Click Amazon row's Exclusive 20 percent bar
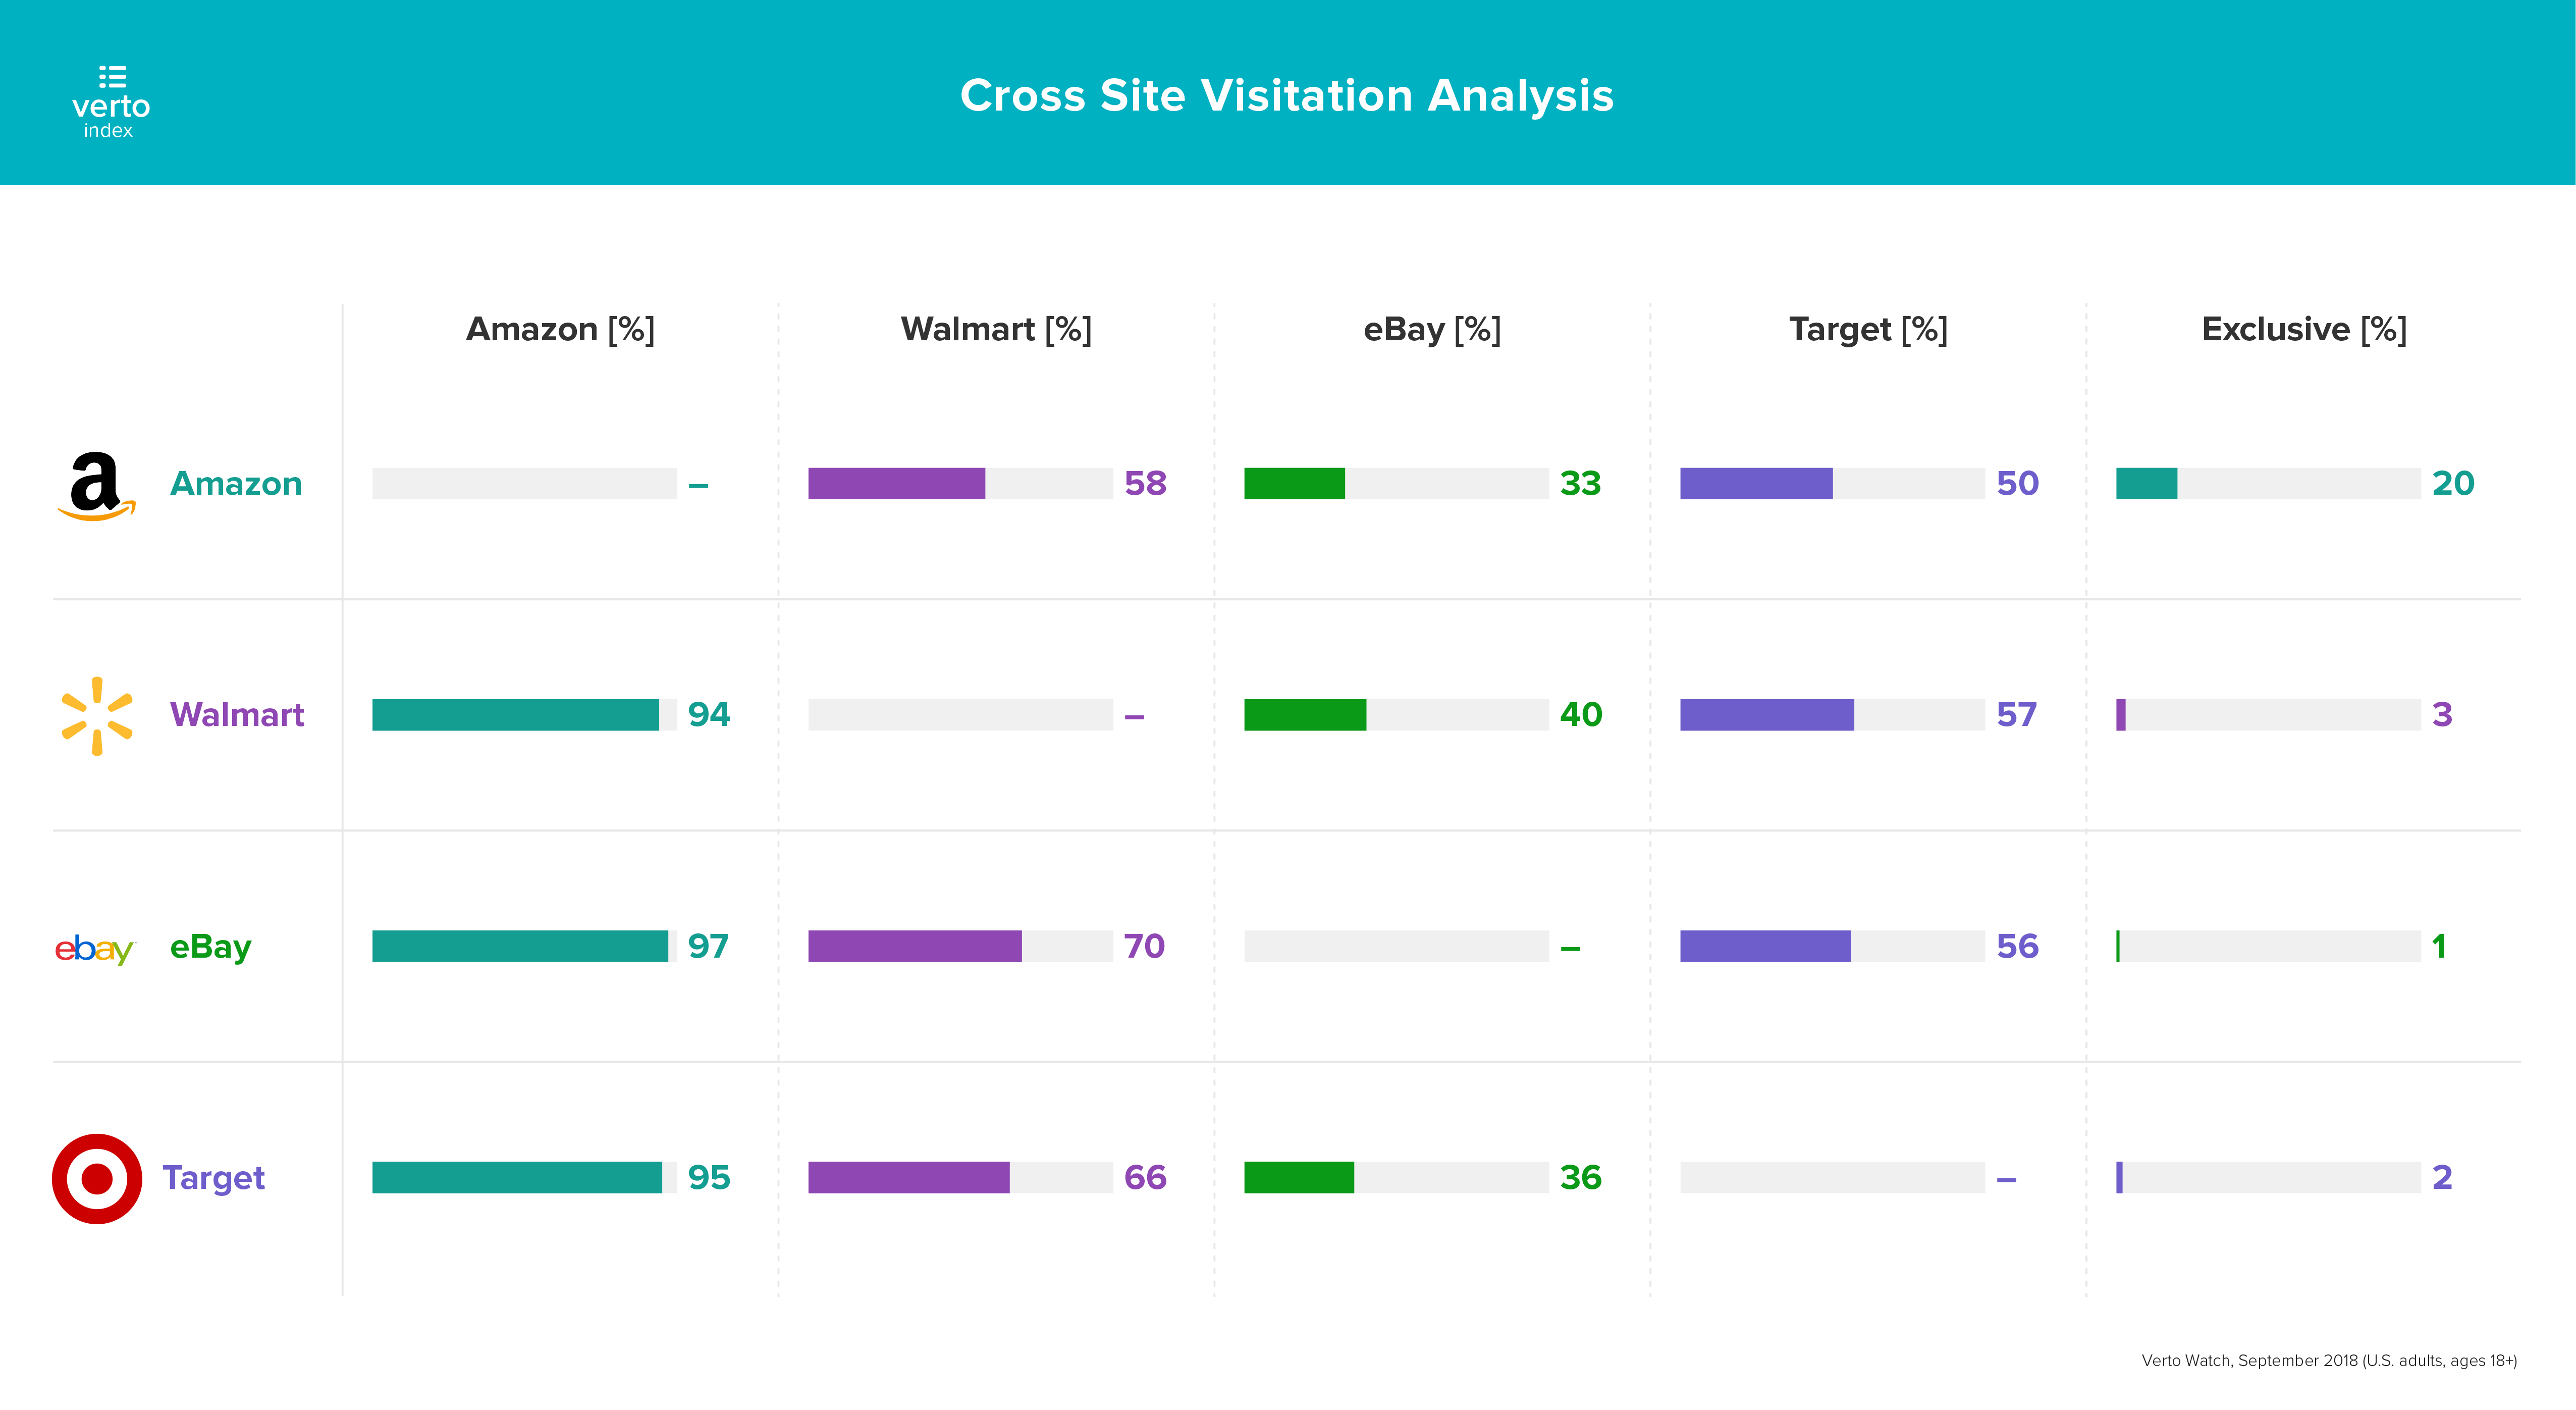This screenshot has width=2576, height=1410. tap(2147, 484)
